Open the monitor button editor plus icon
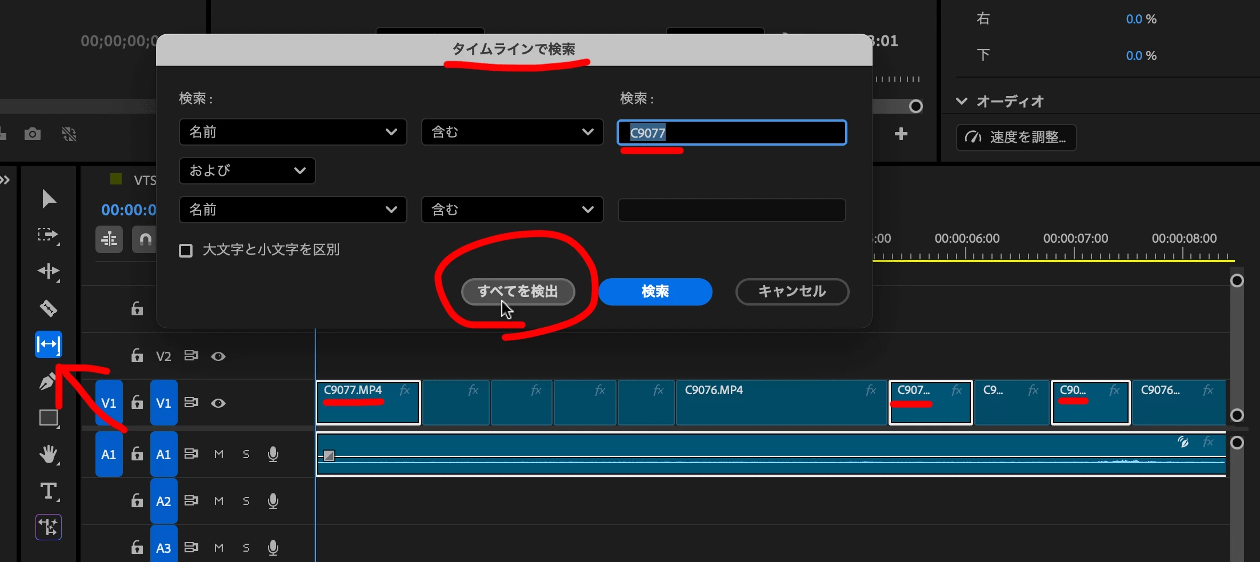This screenshot has height=562, width=1260. [901, 134]
